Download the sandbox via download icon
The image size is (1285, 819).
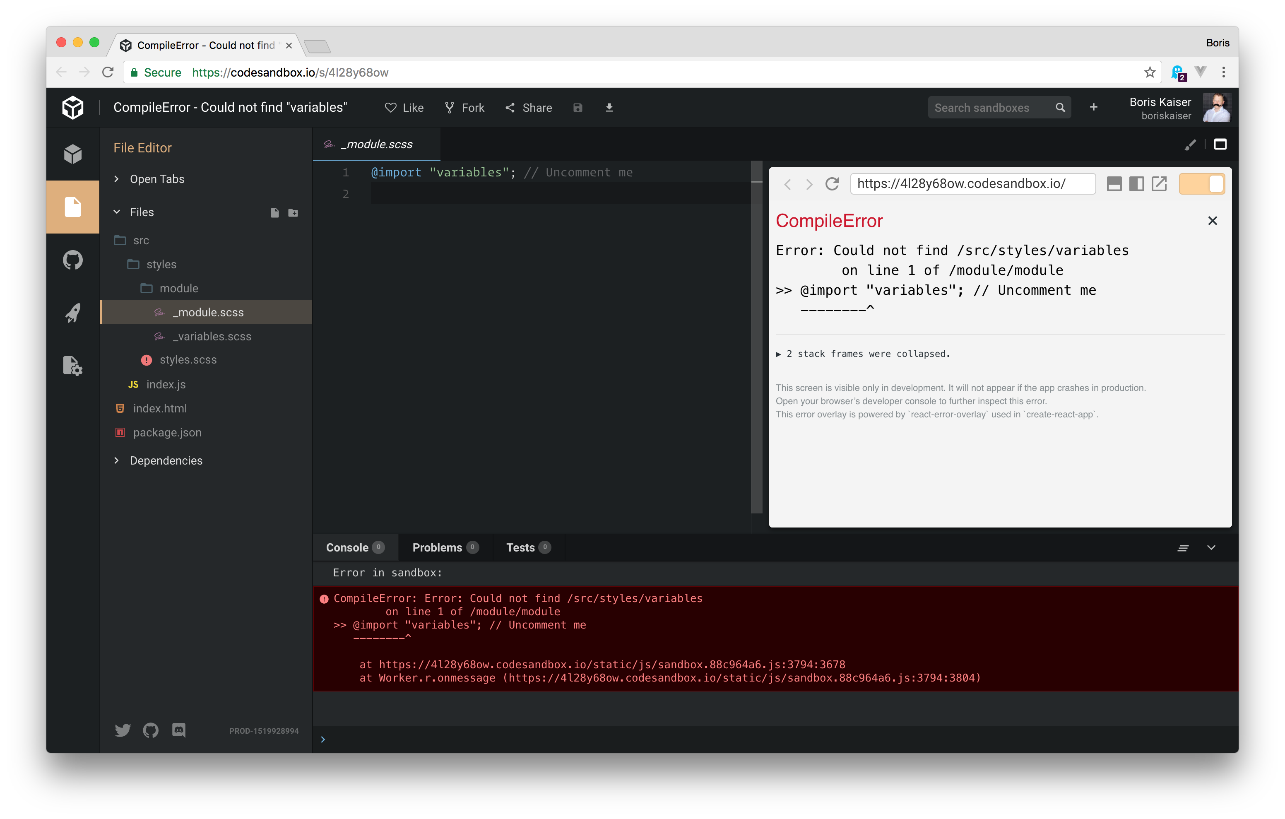609,108
